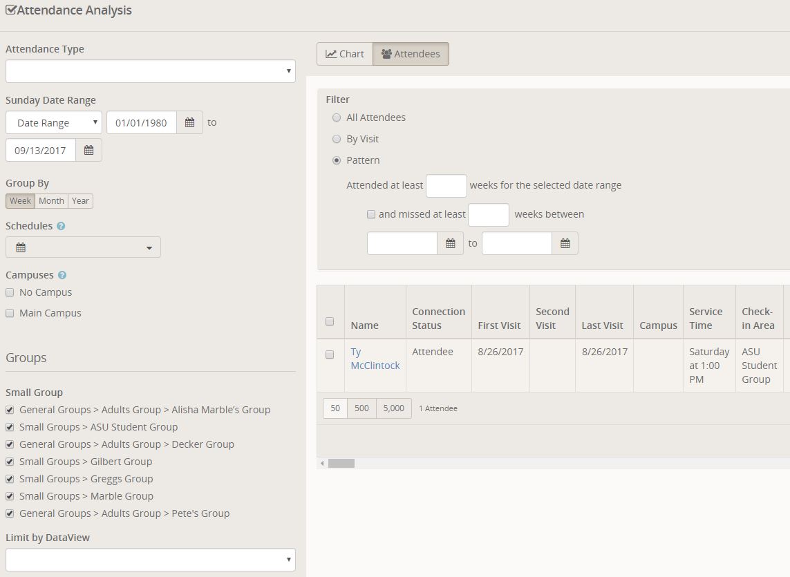The image size is (790, 577).
Task: Click the left arrow on horizontal scrollbar
Action: [321, 464]
